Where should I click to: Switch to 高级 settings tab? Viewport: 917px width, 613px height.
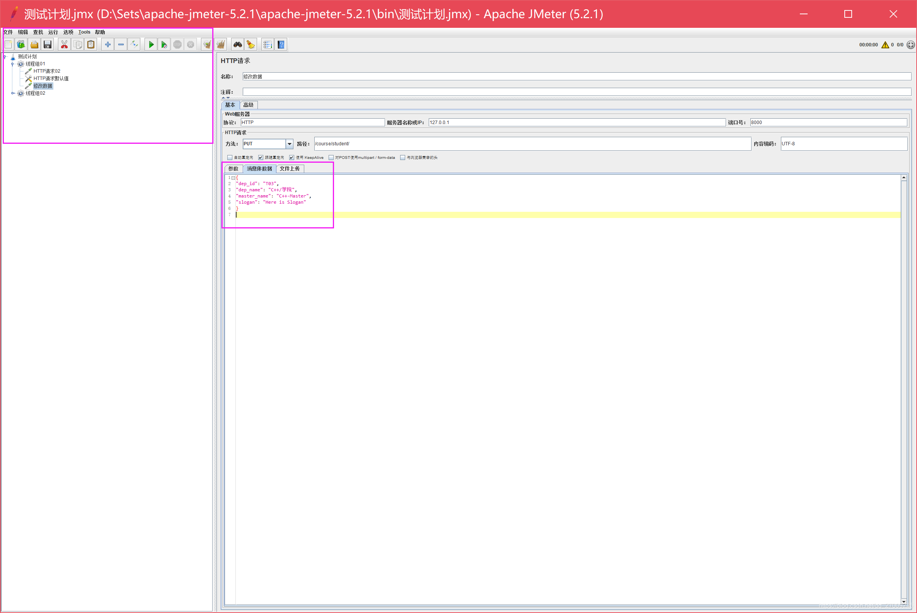pos(247,105)
